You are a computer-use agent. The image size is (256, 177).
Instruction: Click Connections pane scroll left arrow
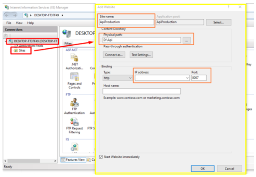[x=5, y=161]
